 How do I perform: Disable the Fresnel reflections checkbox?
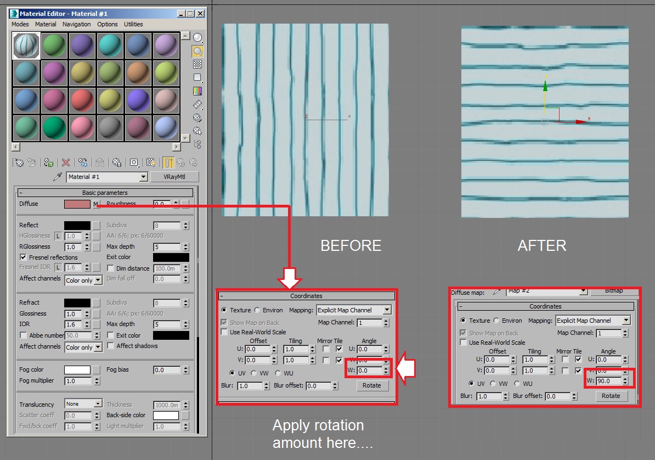(24, 257)
